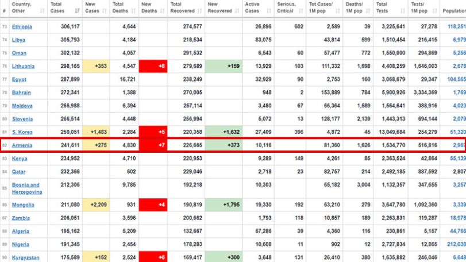This screenshot has width=466, height=262.
Task: Select Lithuania new deaths +8 cell
Action: pyautogui.click(x=153, y=66)
